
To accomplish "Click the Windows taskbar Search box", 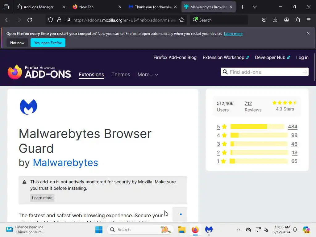I will coord(140,230).
